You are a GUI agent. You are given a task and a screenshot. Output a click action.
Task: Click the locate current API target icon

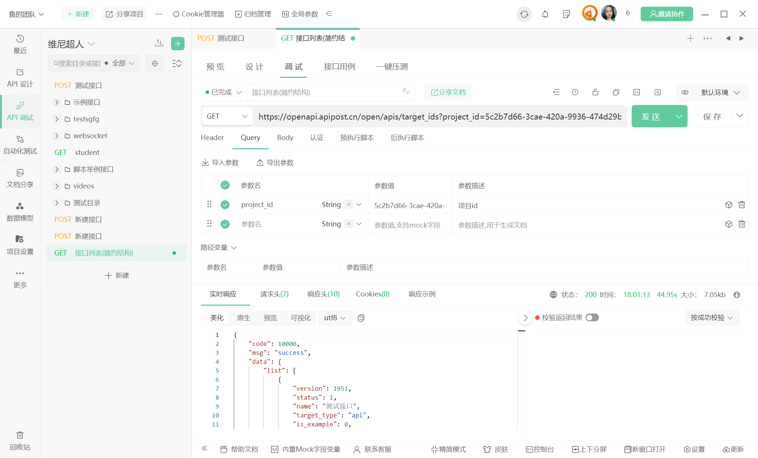point(155,63)
